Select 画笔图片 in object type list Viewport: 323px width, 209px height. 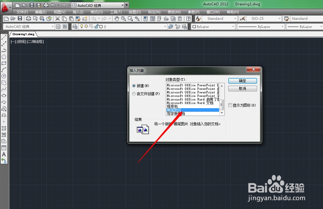coord(193,110)
